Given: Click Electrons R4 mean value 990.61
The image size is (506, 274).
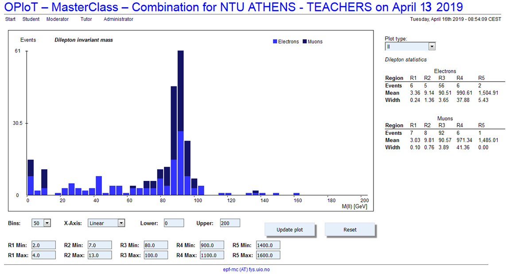Looking at the screenshot, I should (x=464, y=93).
